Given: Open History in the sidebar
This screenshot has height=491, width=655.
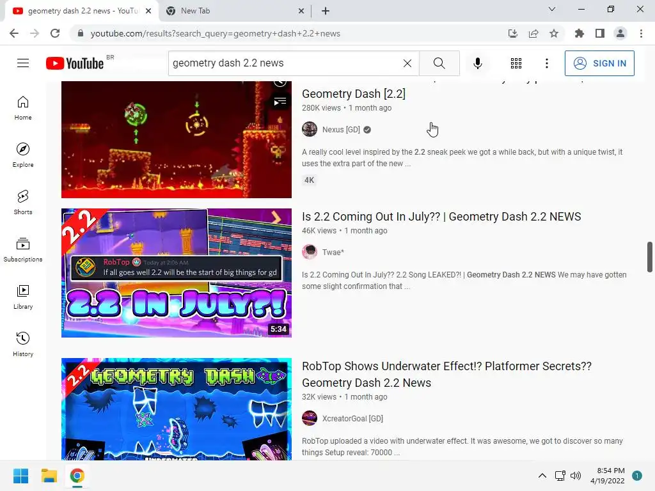Looking at the screenshot, I should [23, 343].
